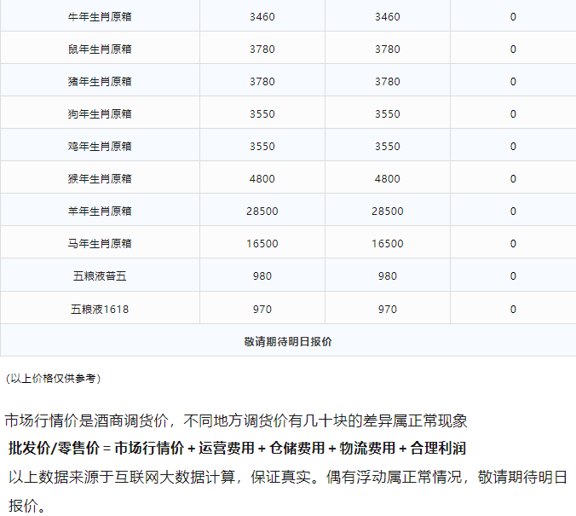Viewport: 576px width, 516px height.
Task: Click the change value 0 in 猪年 row
Action: point(513,82)
